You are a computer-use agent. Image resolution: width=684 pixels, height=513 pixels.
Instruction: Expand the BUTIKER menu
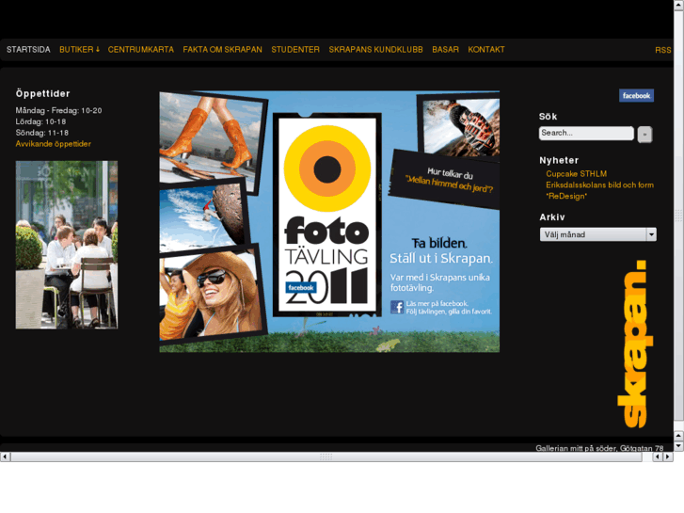pos(79,49)
